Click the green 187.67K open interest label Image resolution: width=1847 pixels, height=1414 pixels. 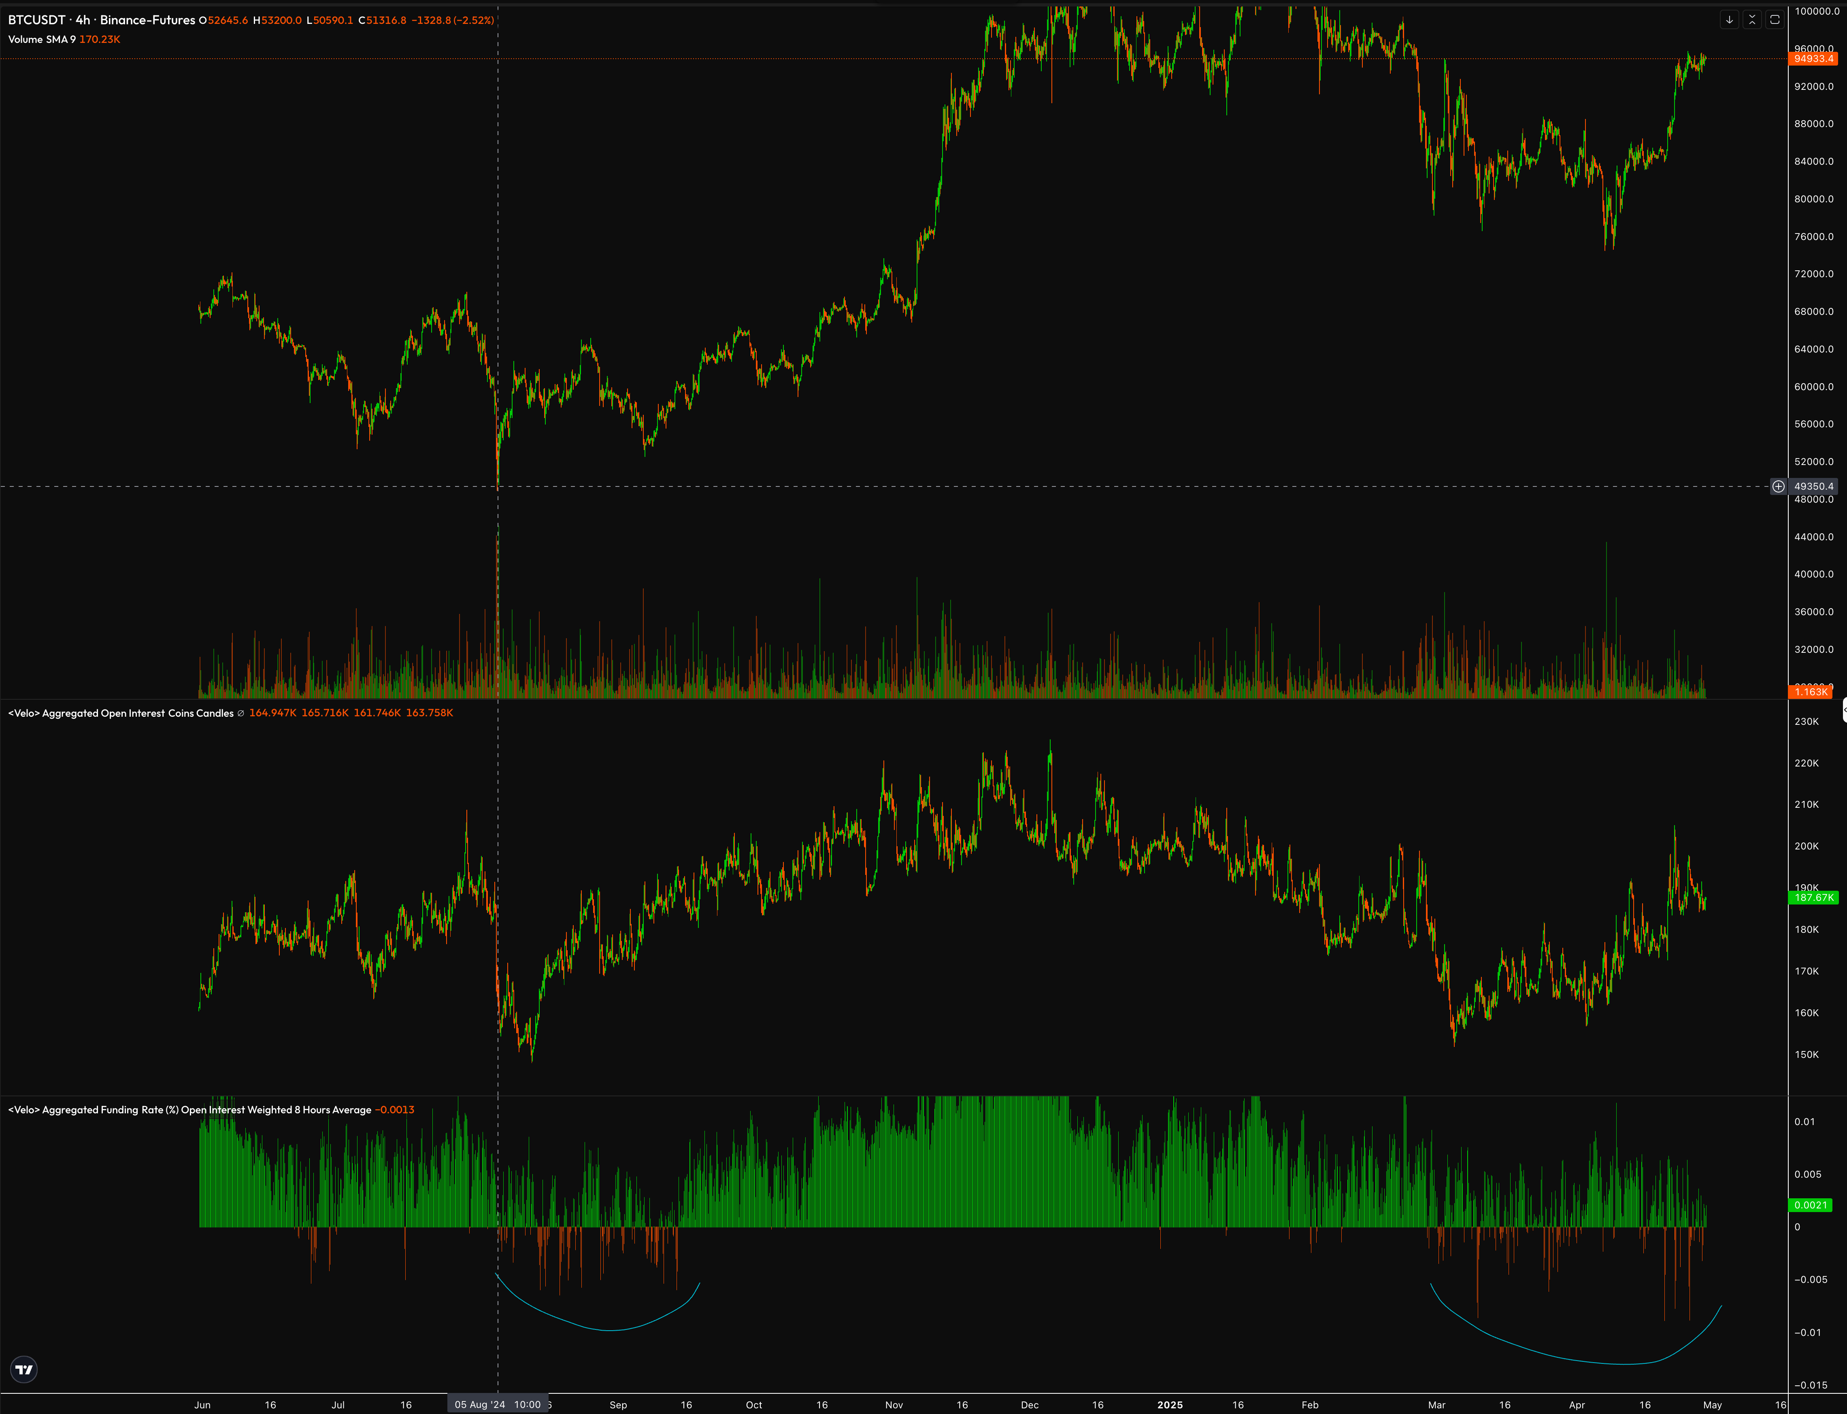pyautogui.click(x=1813, y=897)
